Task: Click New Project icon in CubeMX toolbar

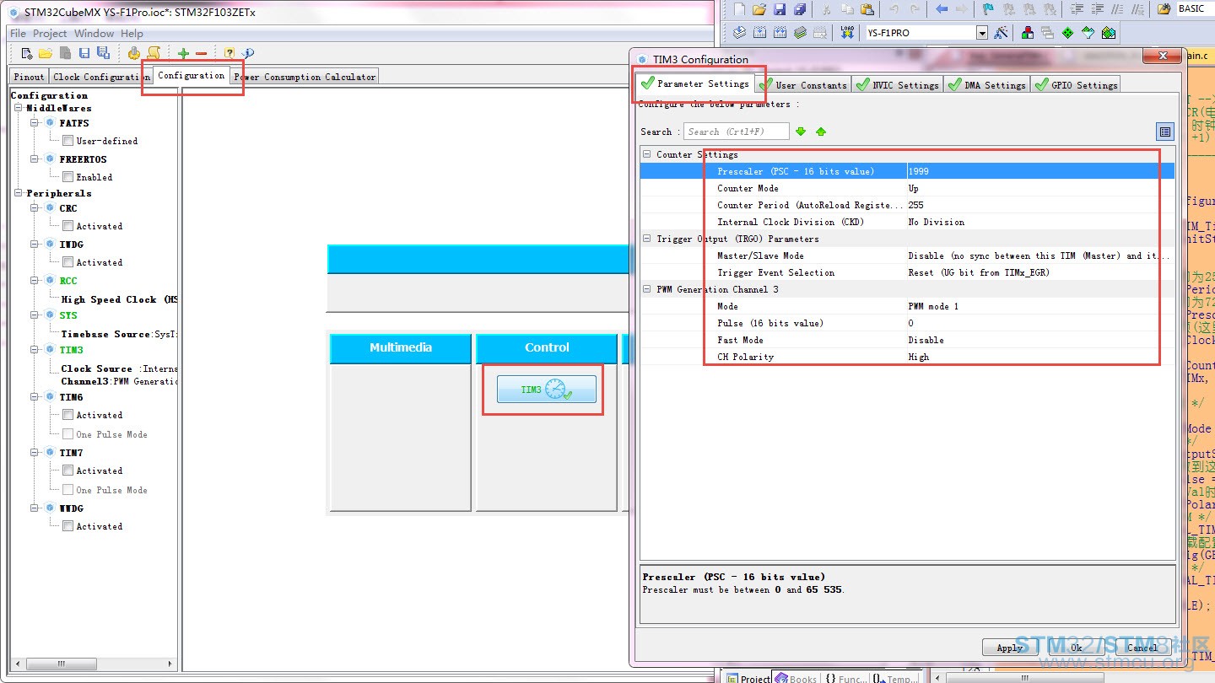Action: pos(27,53)
